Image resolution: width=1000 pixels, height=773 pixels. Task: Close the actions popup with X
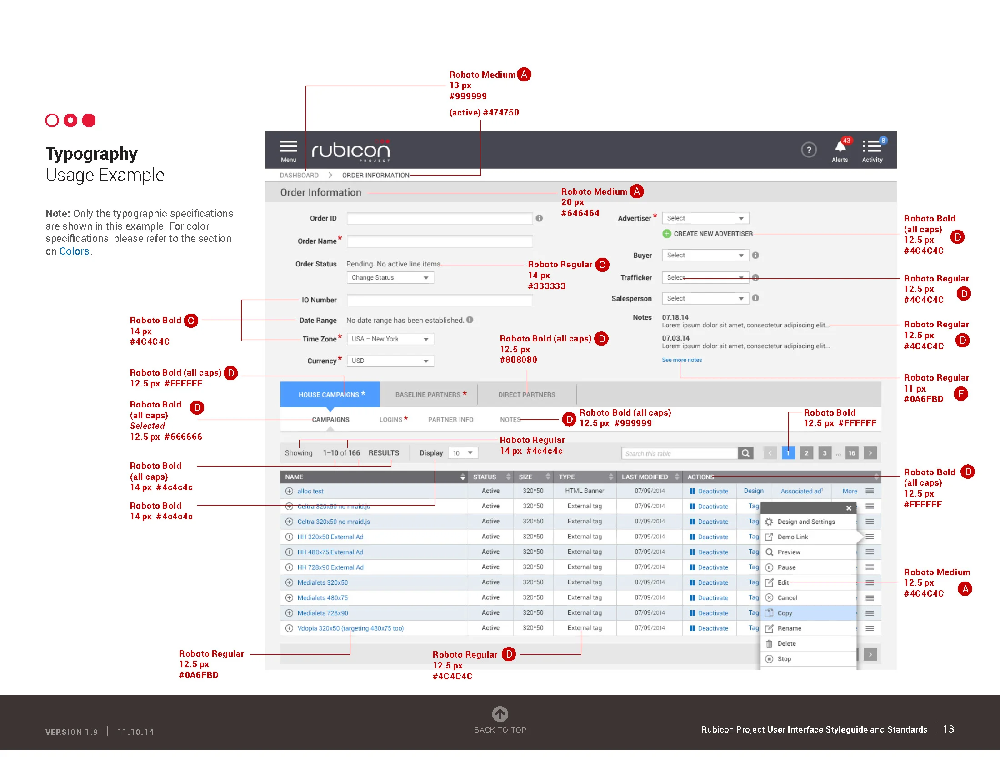coord(849,508)
